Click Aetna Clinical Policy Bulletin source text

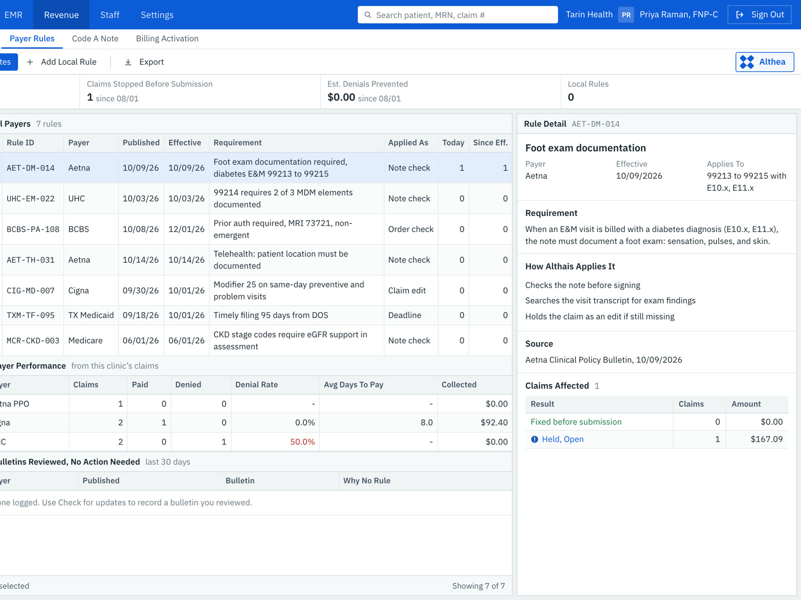[x=604, y=360]
